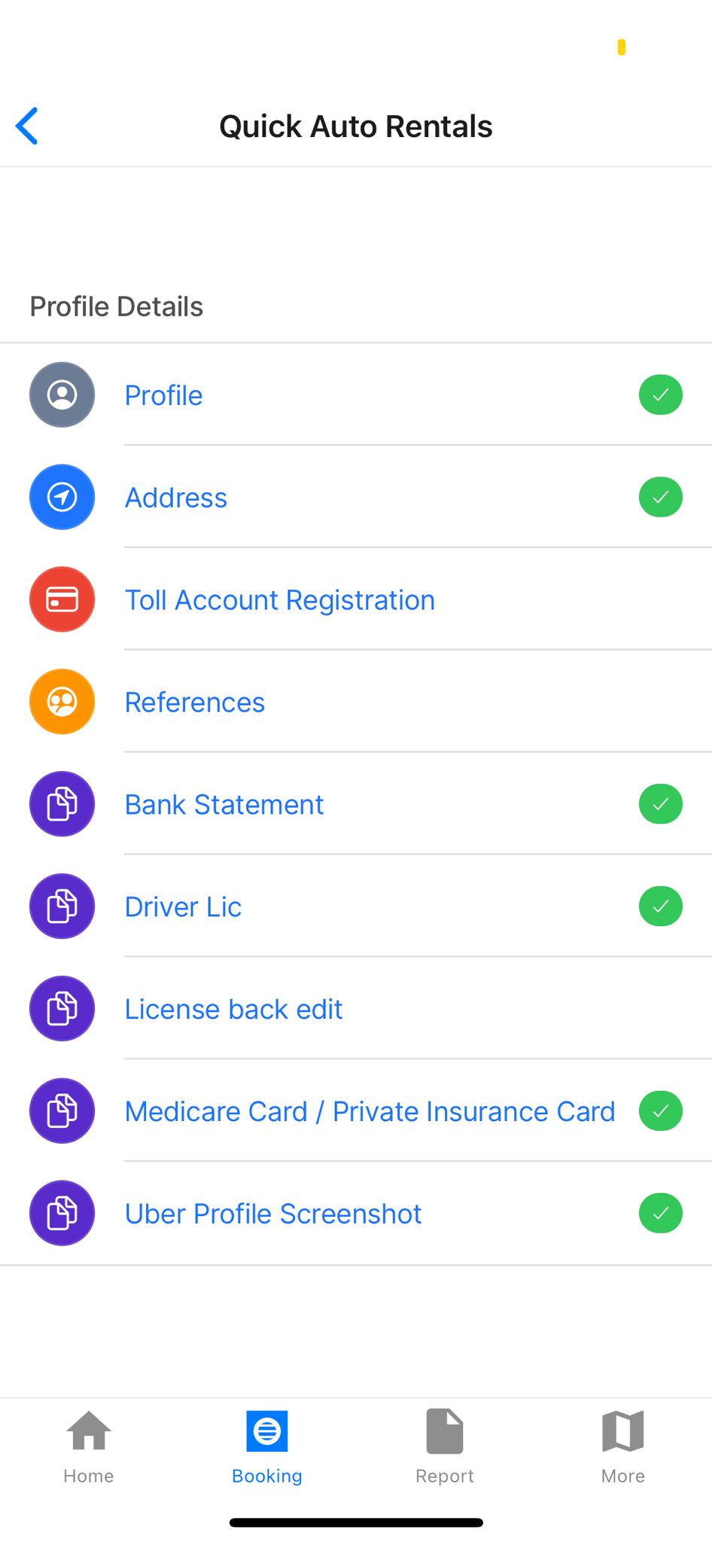Open the More tab

point(623,1447)
